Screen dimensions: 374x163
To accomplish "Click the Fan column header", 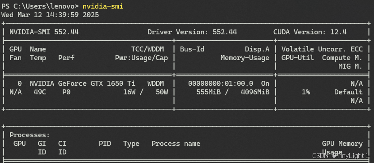I will pos(15,58).
